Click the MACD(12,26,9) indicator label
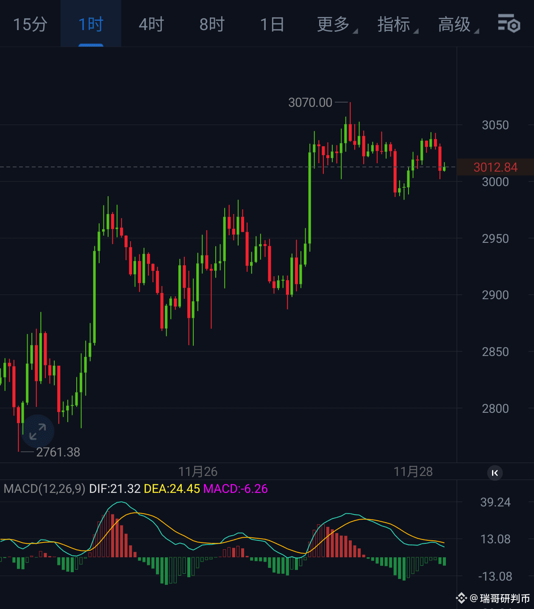 (x=44, y=489)
